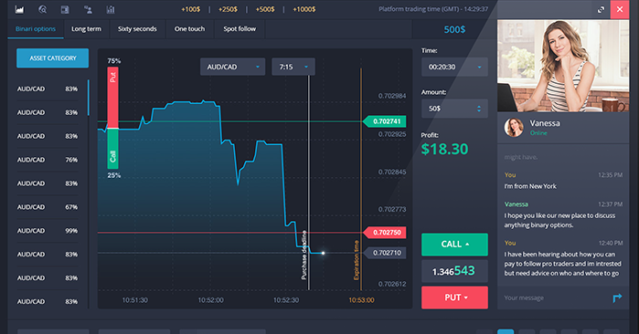639x334 pixels.
Task: Click the red Put sentiment bar
Action: [x=112, y=98]
